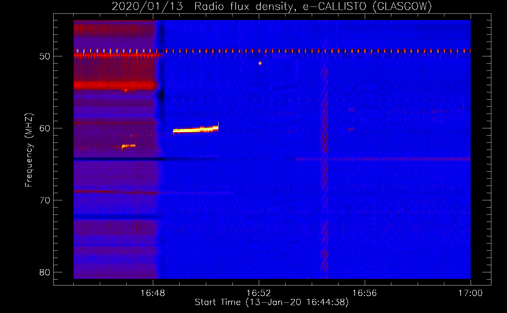Click the '80' frequency tick label

pyautogui.click(x=45, y=272)
